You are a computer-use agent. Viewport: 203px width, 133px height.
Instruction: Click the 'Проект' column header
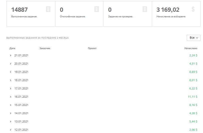[92, 48]
